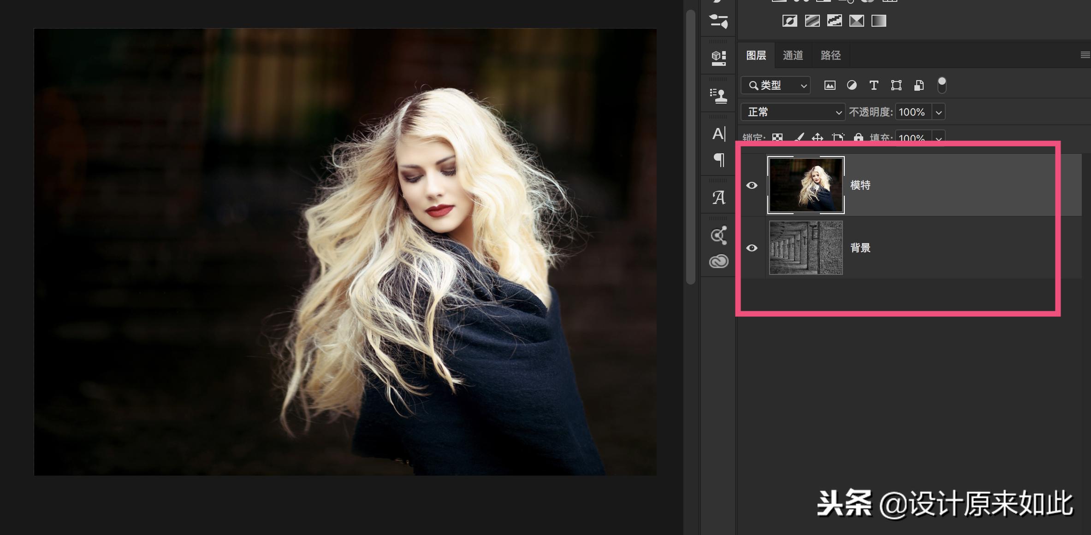
Task: Open the Paragraph panel icon
Action: coord(718,160)
